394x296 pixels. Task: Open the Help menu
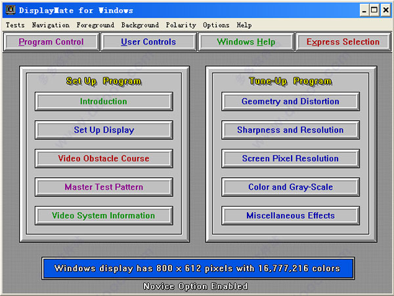click(x=244, y=25)
